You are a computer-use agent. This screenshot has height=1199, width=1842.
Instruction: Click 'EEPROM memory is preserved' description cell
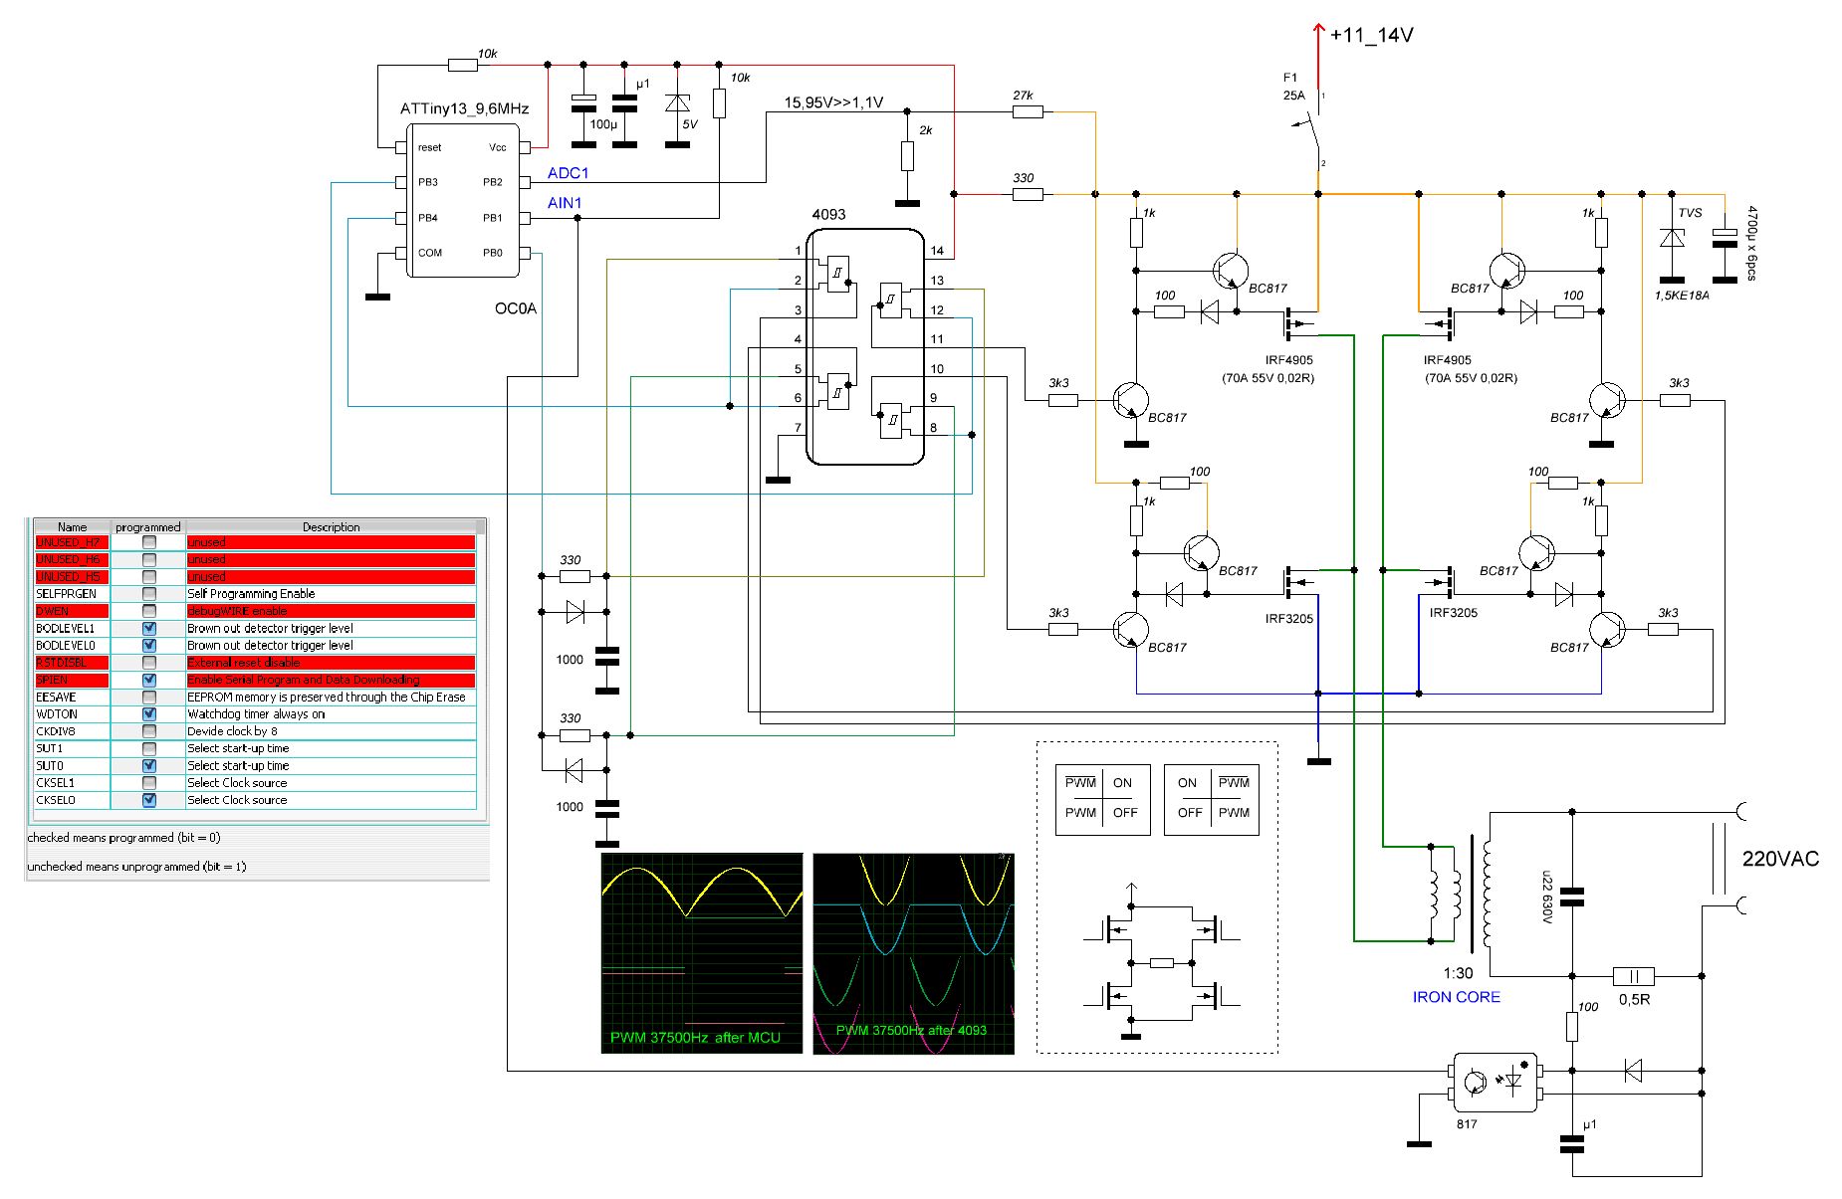tap(331, 697)
